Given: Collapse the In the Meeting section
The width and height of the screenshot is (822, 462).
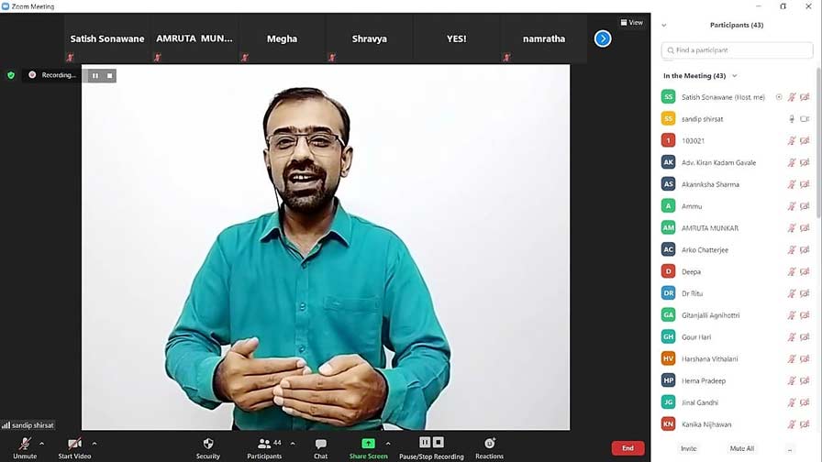Looking at the screenshot, I should (x=735, y=76).
